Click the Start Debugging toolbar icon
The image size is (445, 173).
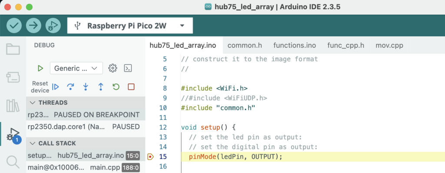(x=53, y=26)
